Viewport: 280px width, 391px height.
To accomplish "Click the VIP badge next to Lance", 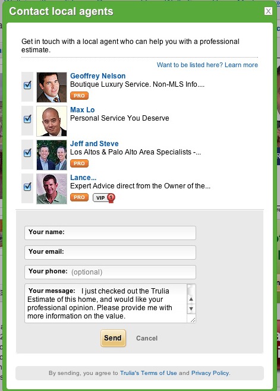I will click(104, 198).
